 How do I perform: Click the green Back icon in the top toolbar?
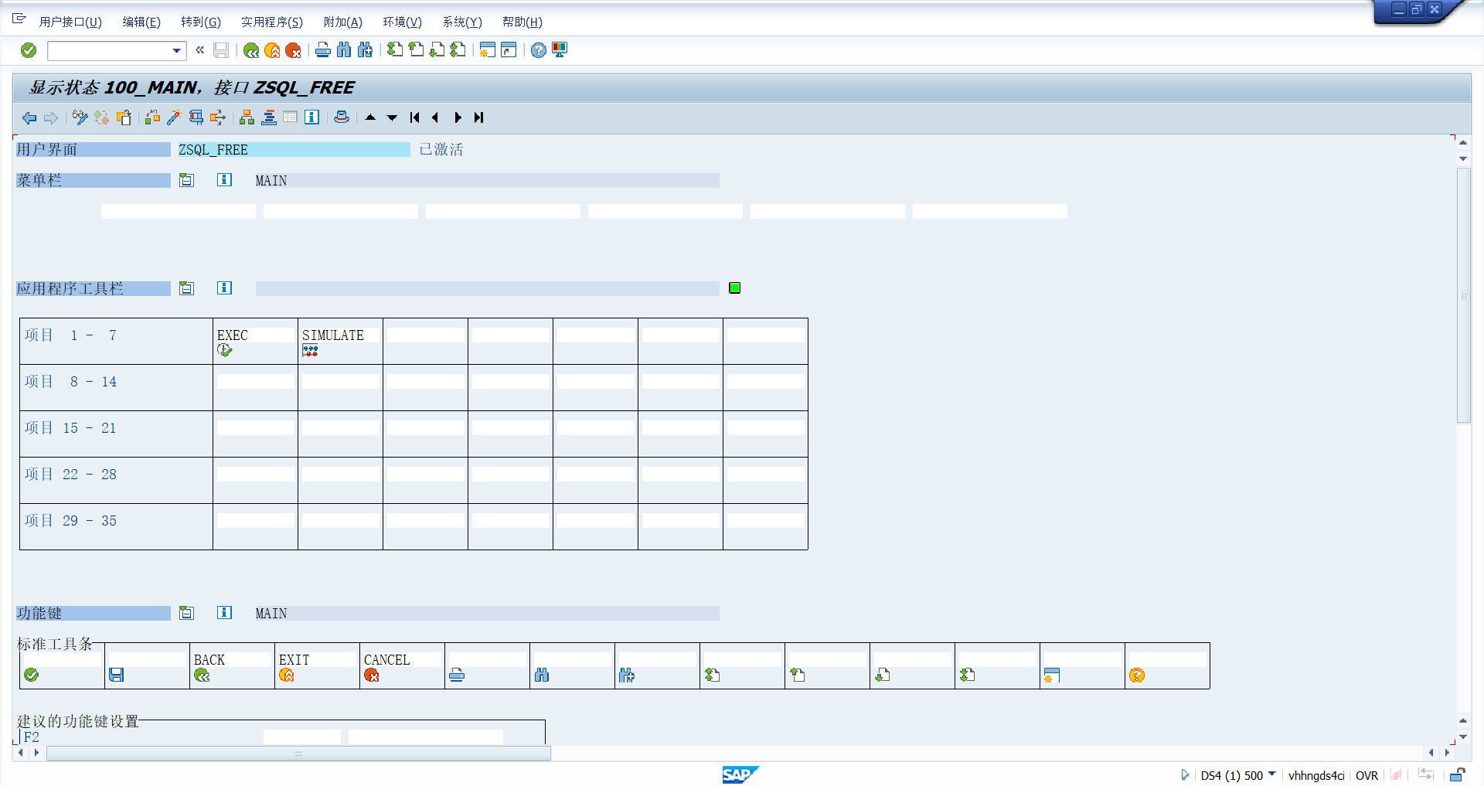251,50
